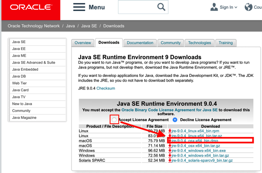Open the Technologies tab
262x173 pixels.
pyautogui.click(x=199, y=43)
